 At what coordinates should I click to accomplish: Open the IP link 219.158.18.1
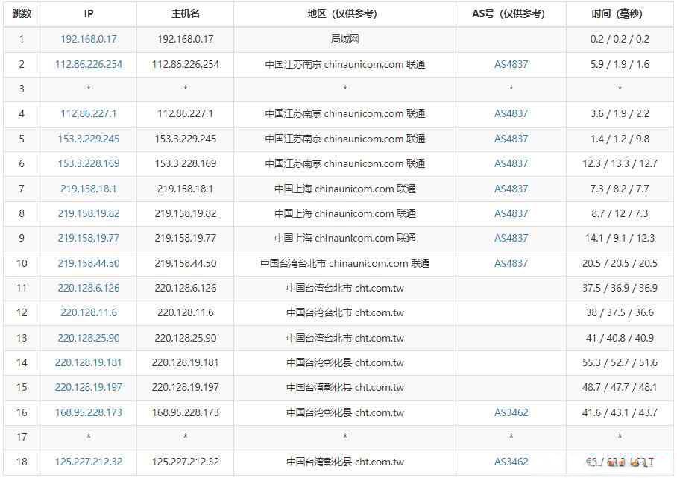[89, 189]
